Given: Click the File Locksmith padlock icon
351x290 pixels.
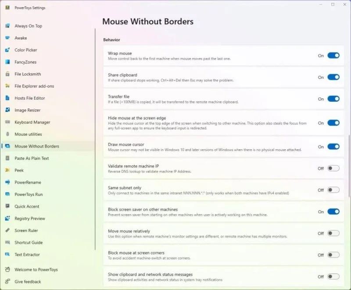Looking at the screenshot, I should [x=7, y=74].
